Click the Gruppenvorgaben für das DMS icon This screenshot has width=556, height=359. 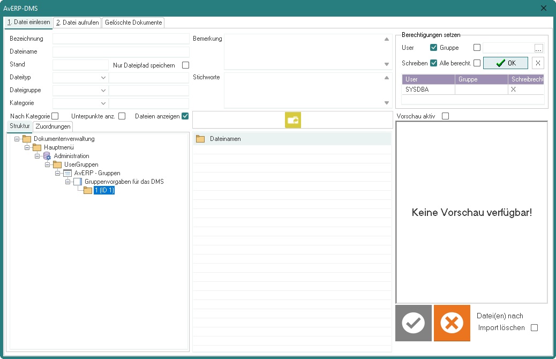coord(78,182)
